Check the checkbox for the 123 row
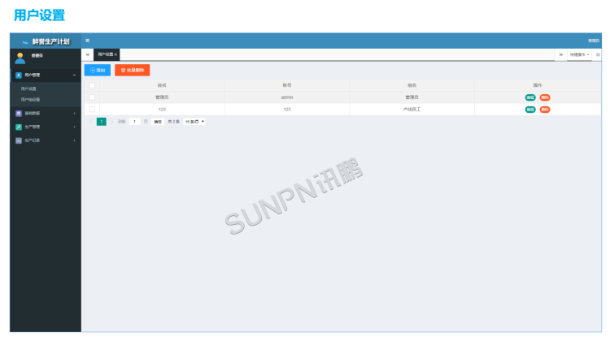 (x=92, y=109)
